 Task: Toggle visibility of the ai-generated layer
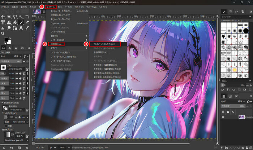pyautogui.click(x=223, y=117)
